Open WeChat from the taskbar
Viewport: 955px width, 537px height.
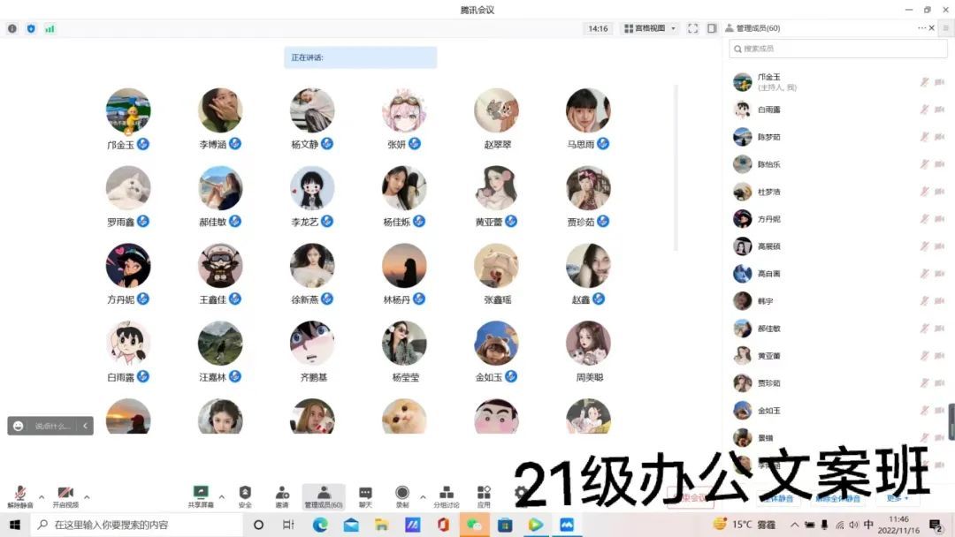point(474,525)
